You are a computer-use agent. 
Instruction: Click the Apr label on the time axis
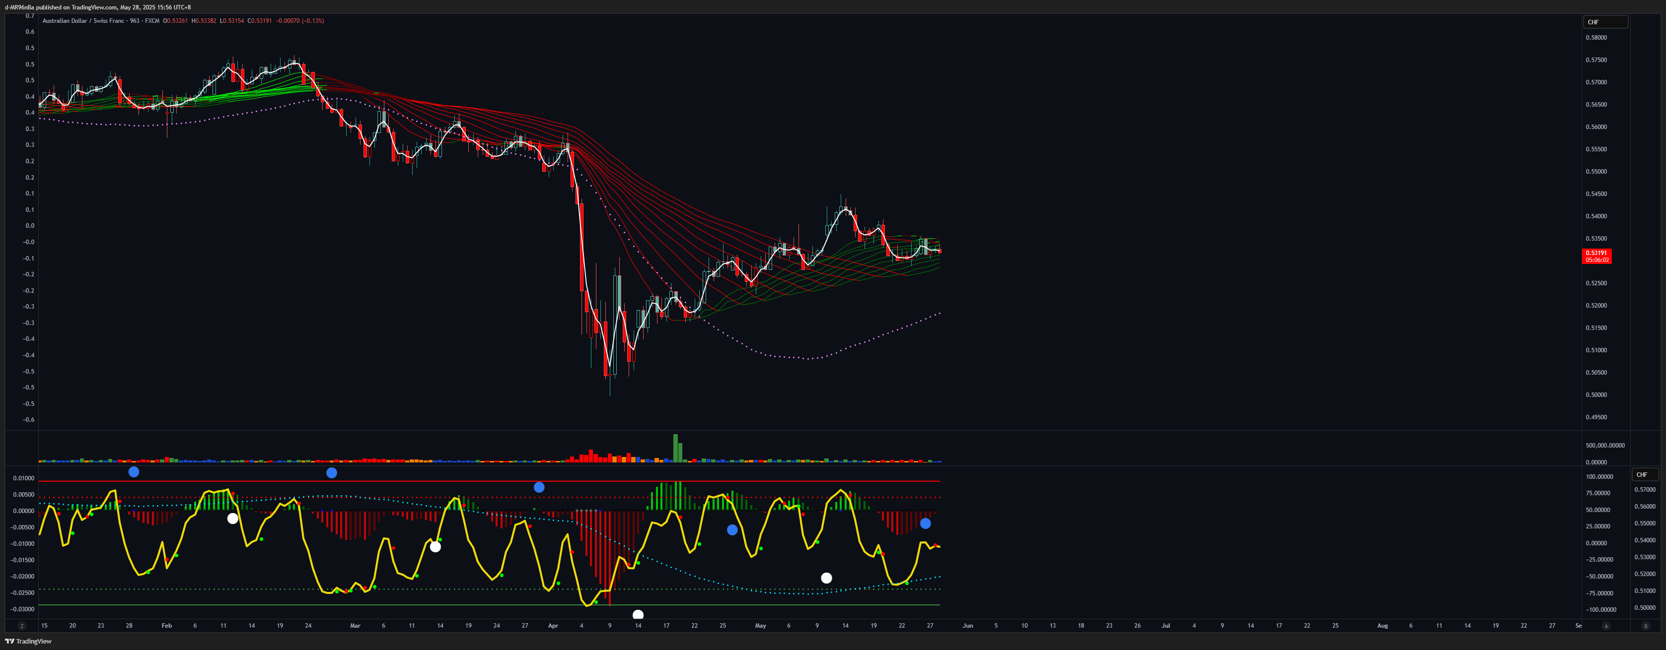click(553, 626)
